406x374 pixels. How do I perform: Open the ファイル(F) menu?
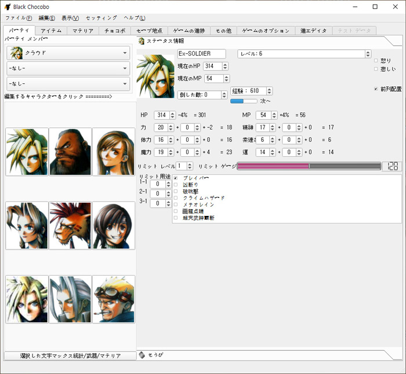(19, 18)
